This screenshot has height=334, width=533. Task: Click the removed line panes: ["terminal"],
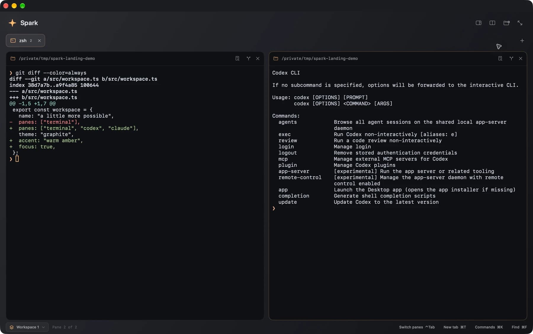click(45, 122)
